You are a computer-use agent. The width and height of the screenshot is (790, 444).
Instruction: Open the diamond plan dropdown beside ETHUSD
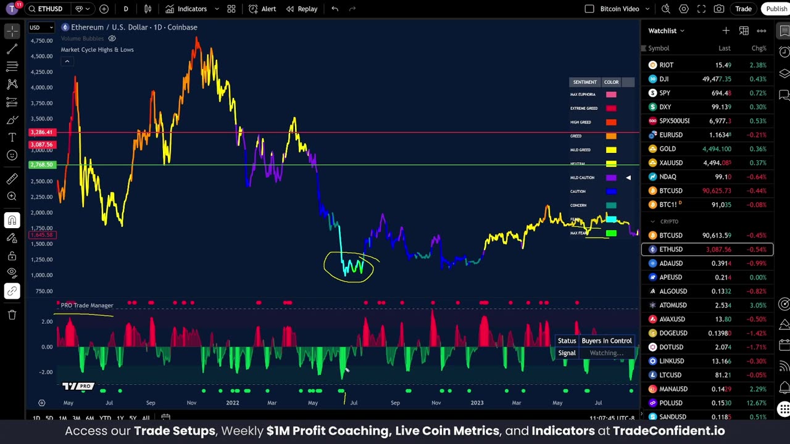coord(83,9)
